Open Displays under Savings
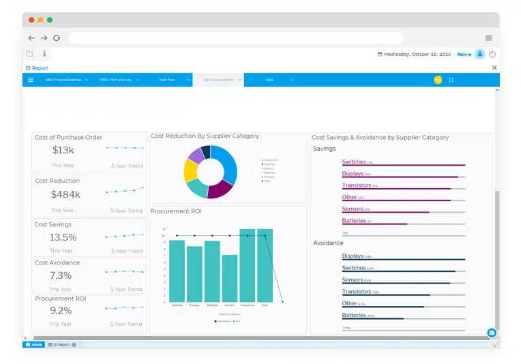Image resolution: width=521 pixels, height=364 pixels. (x=353, y=174)
